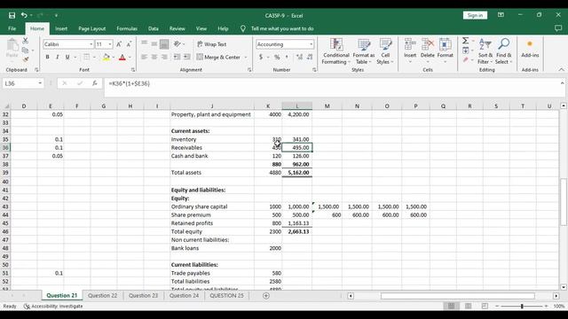
Task: Open Format as Table gallery
Action: click(x=364, y=51)
